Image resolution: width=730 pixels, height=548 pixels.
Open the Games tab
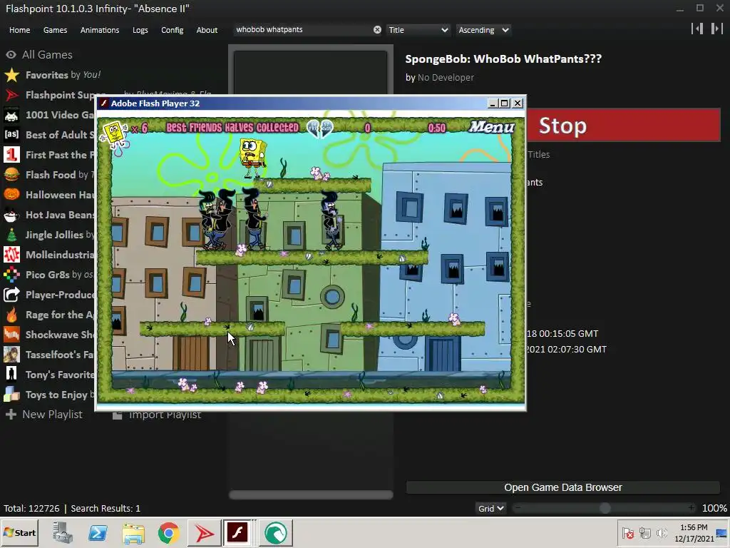55,30
